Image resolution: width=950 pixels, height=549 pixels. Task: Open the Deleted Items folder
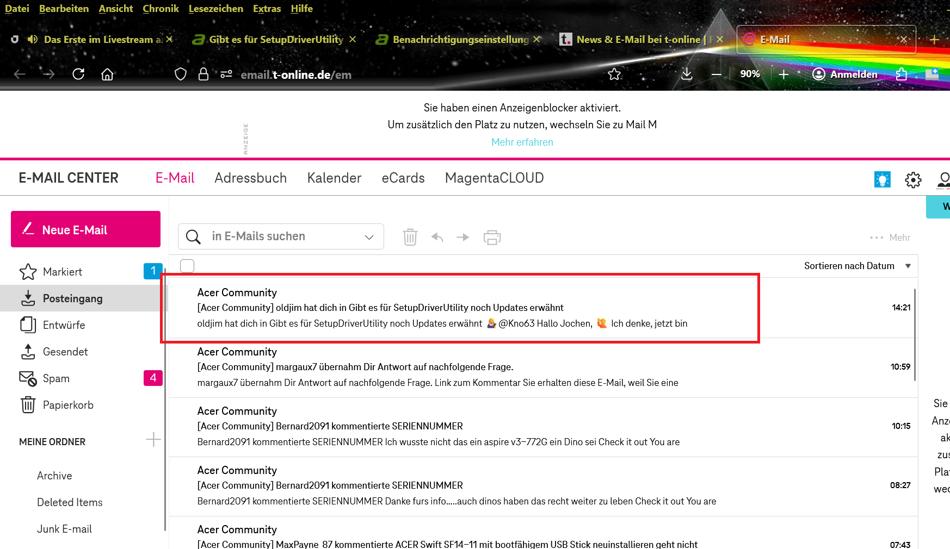(70, 502)
